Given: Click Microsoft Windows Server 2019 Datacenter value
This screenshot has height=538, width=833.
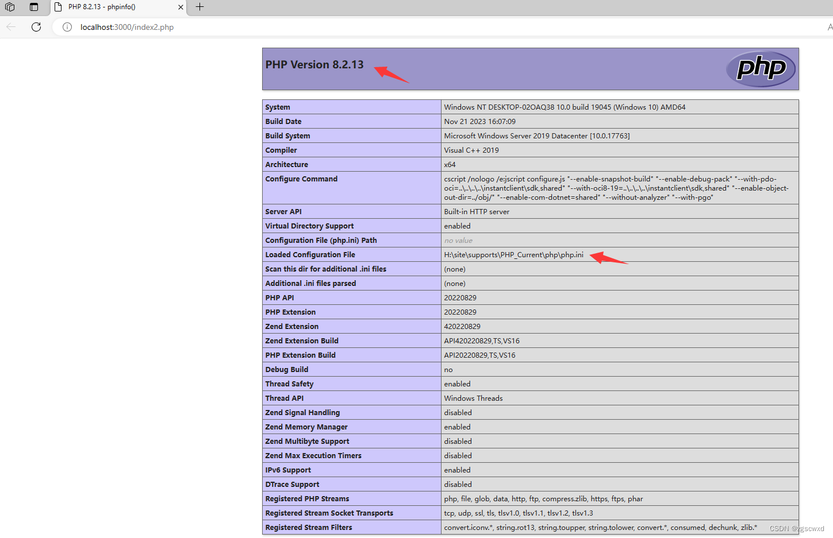Looking at the screenshot, I should click(x=537, y=136).
